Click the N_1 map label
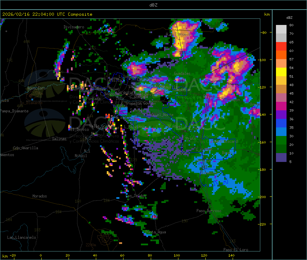This screenshot has width=307, height=260. tap(87, 151)
